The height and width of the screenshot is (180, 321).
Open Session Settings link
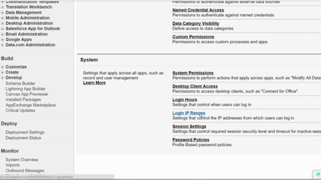point(190,126)
